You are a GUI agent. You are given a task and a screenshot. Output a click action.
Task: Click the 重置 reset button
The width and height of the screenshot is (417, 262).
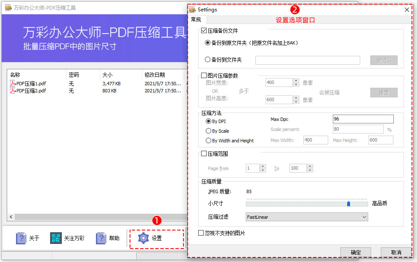pos(384,93)
